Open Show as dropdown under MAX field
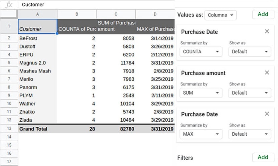This screenshot has width=278, height=166. [250, 134]
